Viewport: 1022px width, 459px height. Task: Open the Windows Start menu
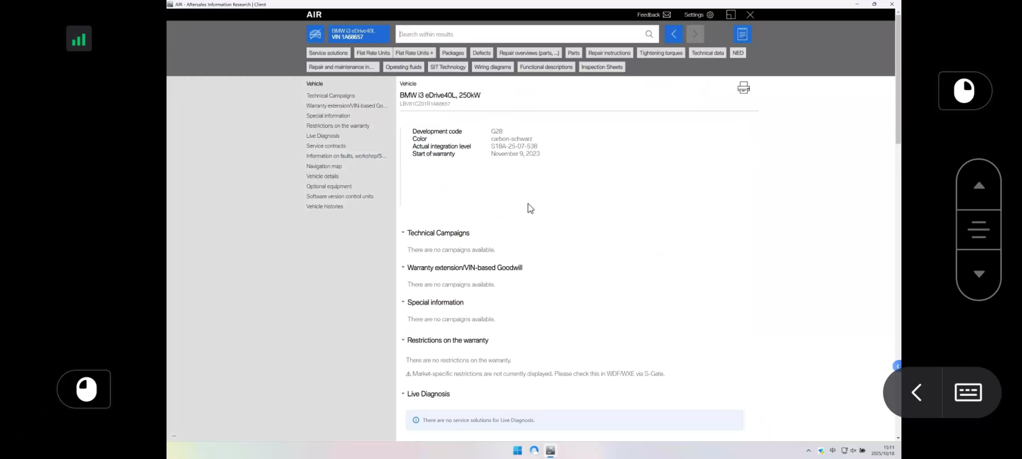[x=517, y=450]
